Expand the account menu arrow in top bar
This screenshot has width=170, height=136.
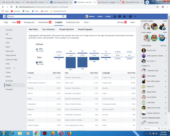click(135, 17)
